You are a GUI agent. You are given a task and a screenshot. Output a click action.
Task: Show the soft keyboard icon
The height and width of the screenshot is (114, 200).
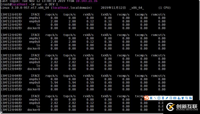pos(175,98)
